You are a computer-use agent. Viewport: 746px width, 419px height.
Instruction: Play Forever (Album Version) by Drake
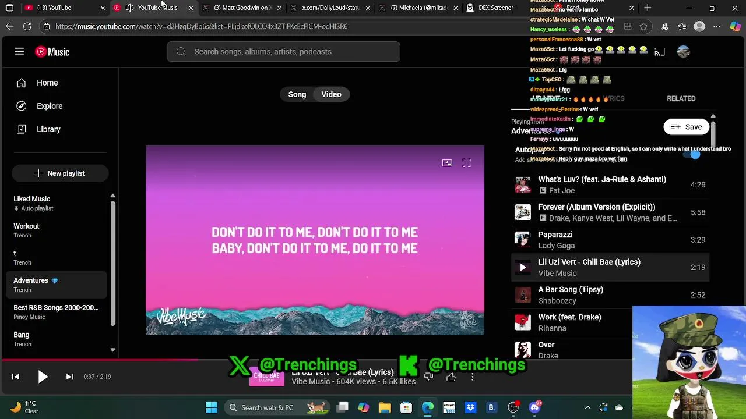[610, 212]
